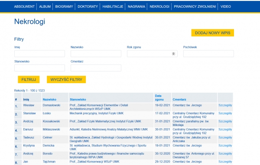The height and width of the screenshot is (165, 260).
Task: Focus the Pochówek filter field
Action: [x=208, y=54]
